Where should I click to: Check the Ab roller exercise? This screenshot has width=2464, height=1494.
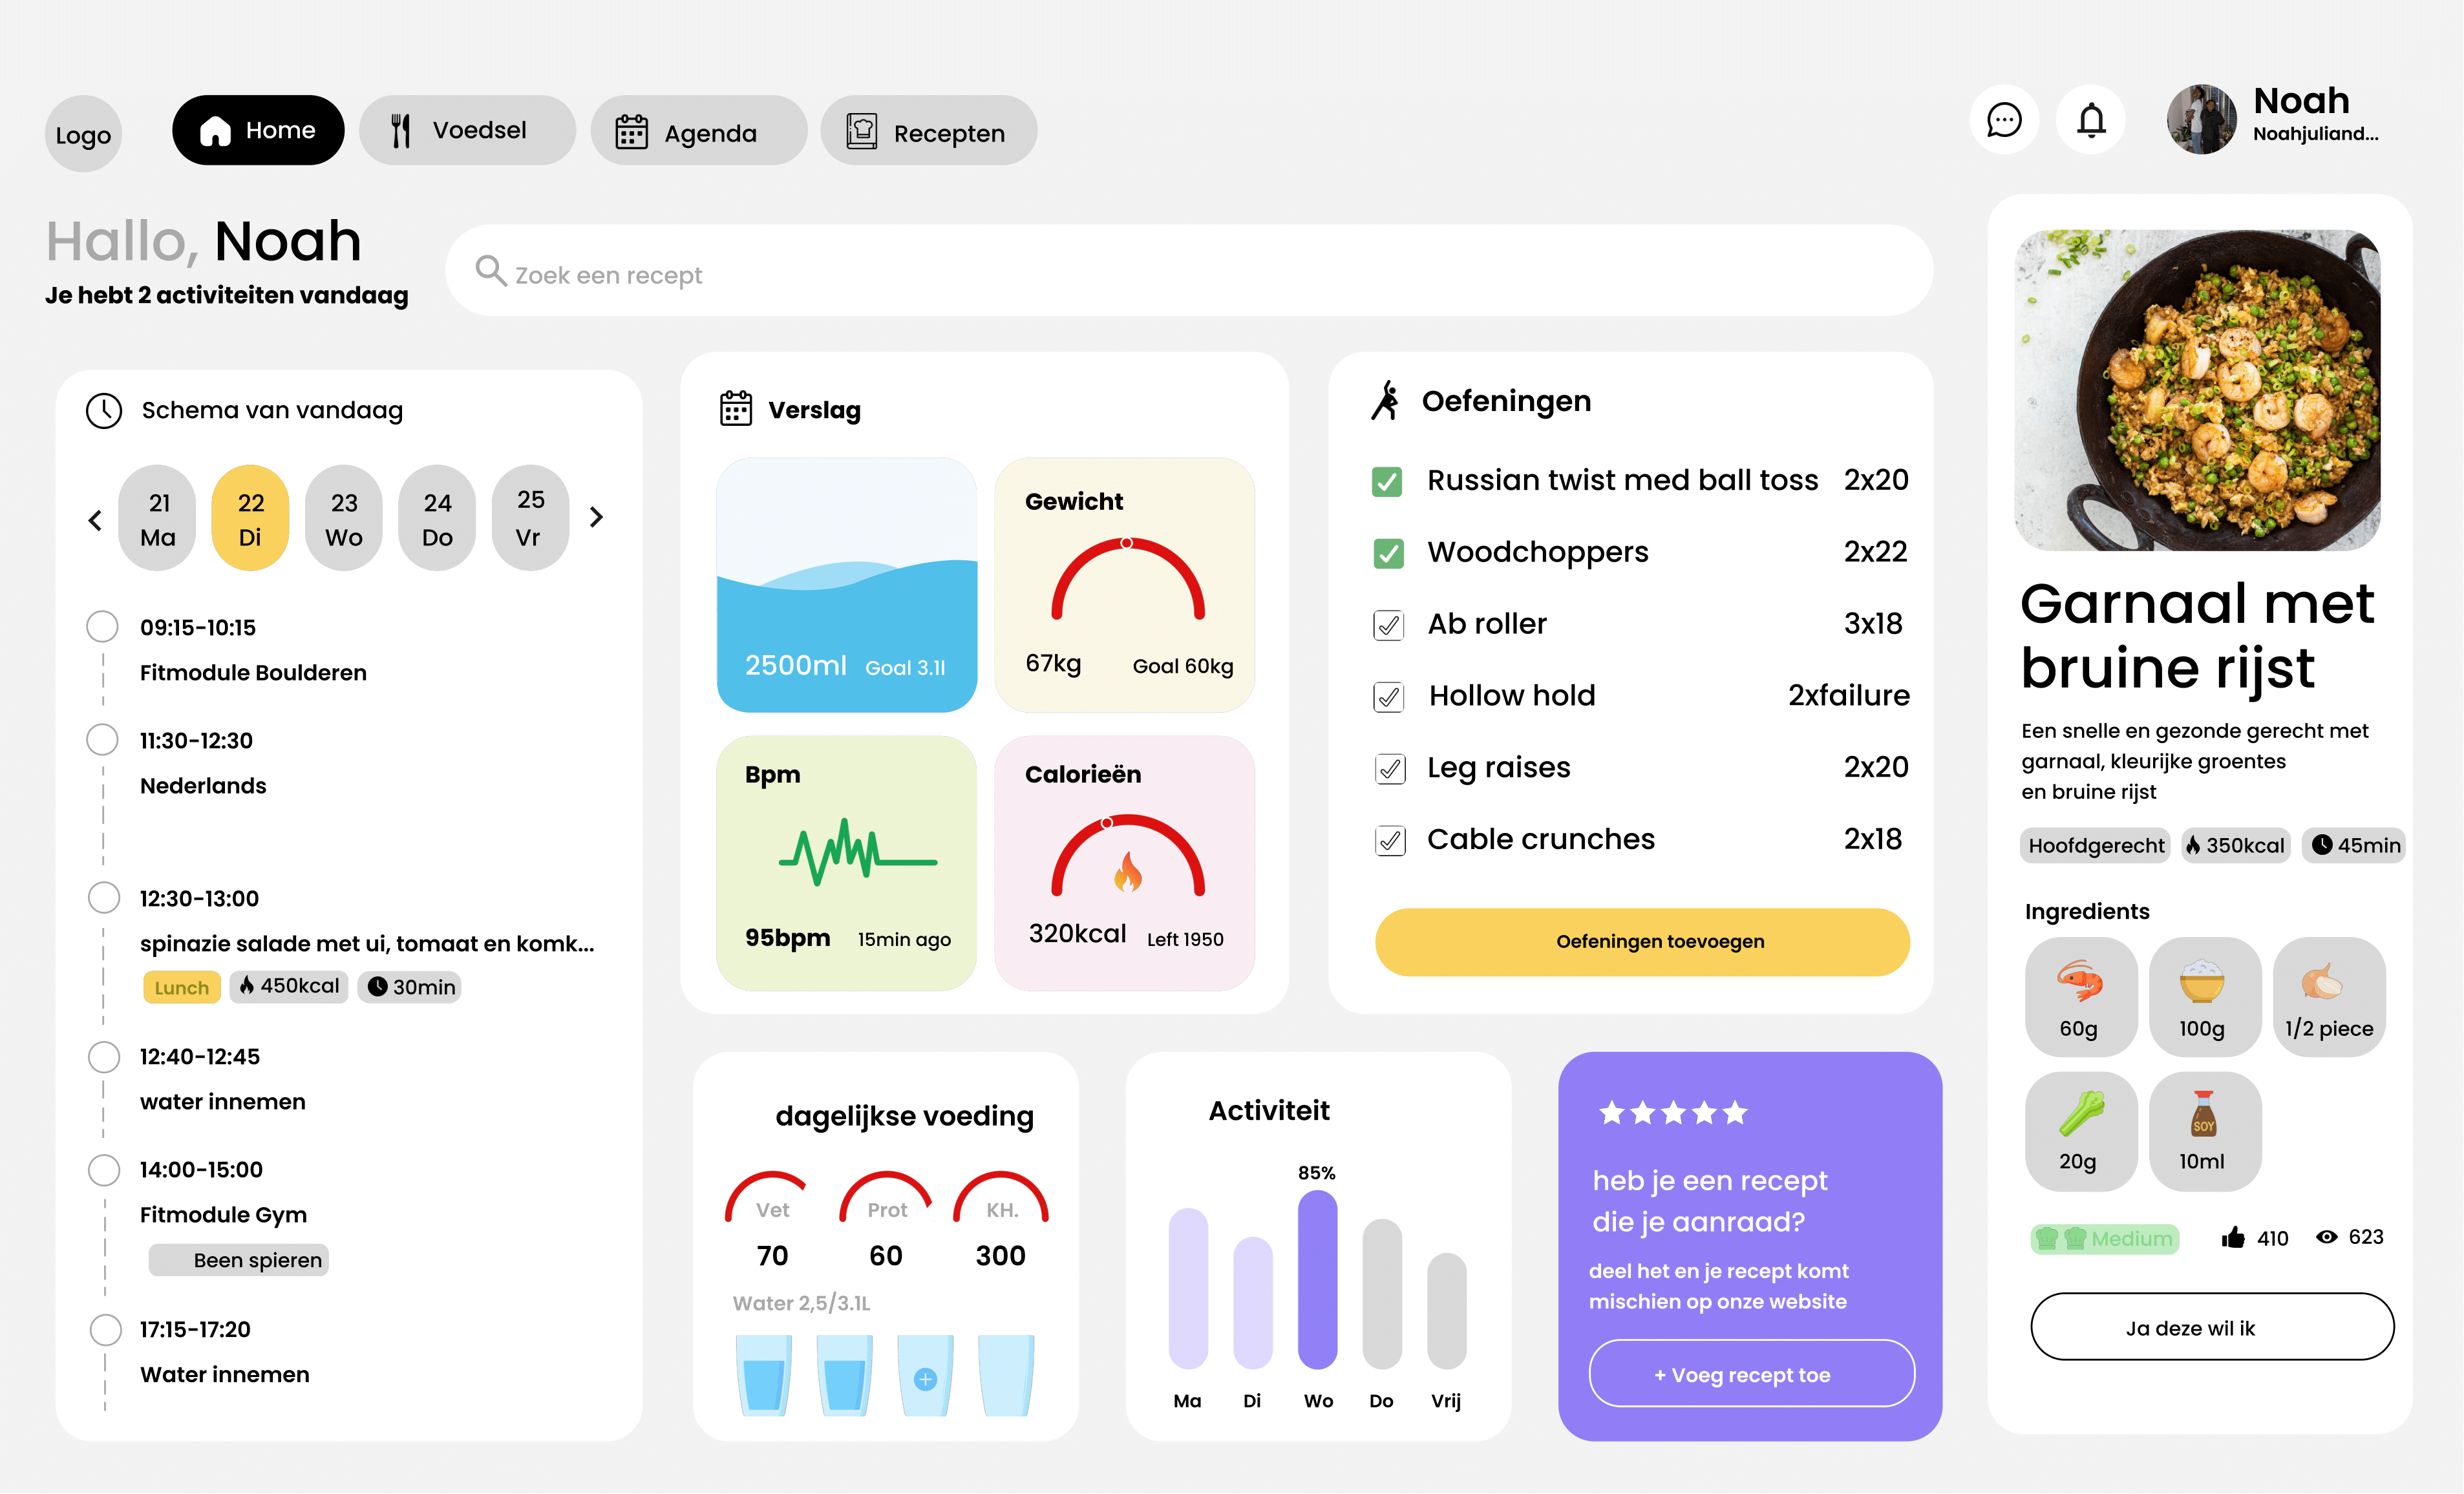pyautogui.click(x=1388, y=625)
